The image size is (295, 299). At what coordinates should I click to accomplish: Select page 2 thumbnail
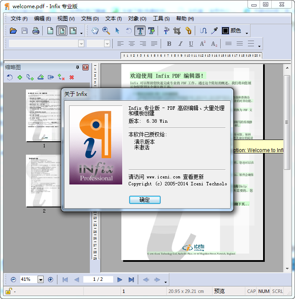(x=44, y=181)
